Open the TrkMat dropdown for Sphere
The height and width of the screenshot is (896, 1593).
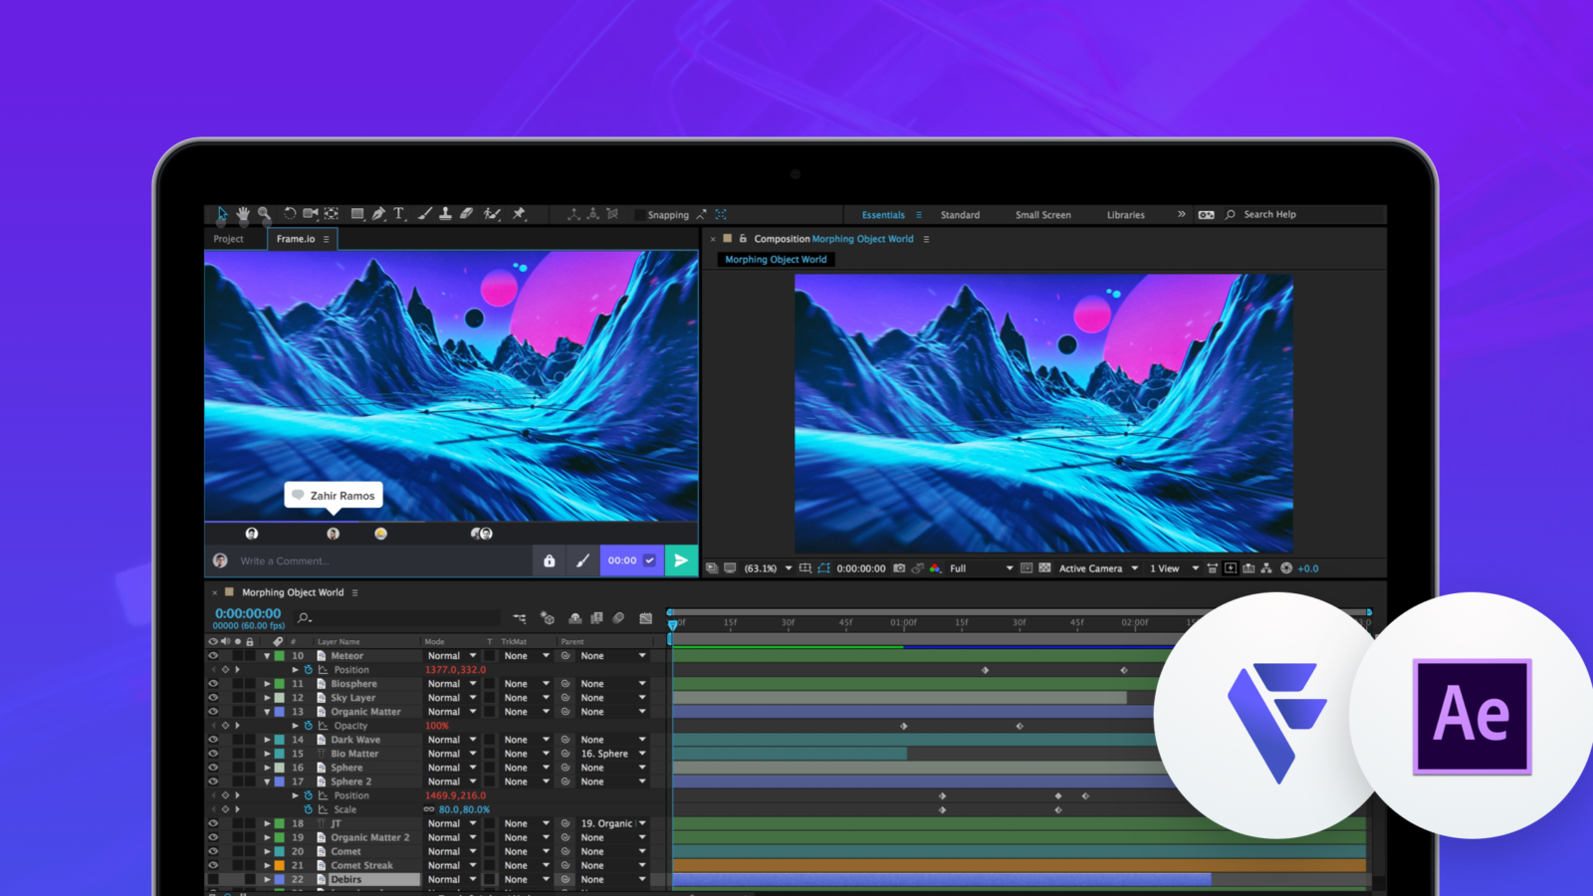[526, 768]
